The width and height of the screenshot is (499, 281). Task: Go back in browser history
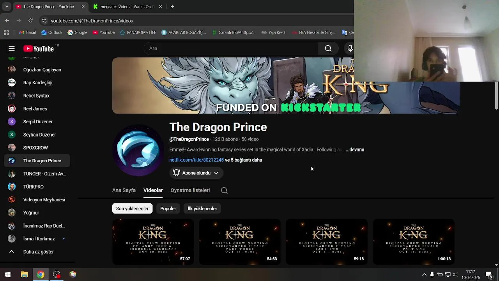(x=7, y=20)
